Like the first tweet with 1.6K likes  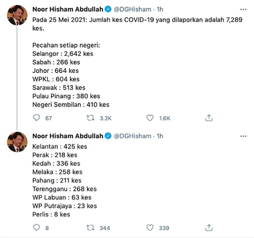[150, 118]
